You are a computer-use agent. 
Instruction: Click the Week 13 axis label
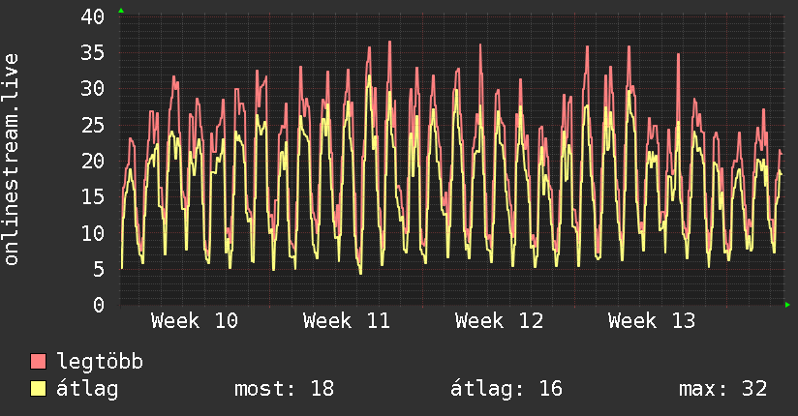coord(652,321)
